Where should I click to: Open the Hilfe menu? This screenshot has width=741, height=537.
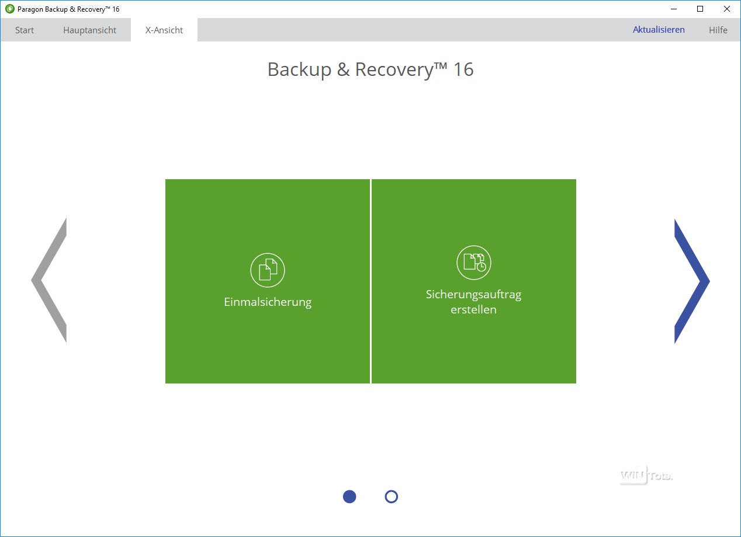tap(718, 30)
